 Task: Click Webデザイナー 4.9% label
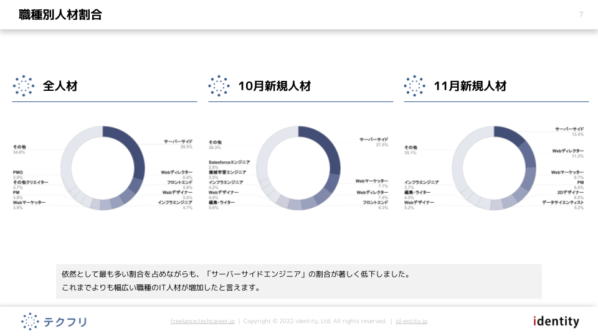(224, 195)
